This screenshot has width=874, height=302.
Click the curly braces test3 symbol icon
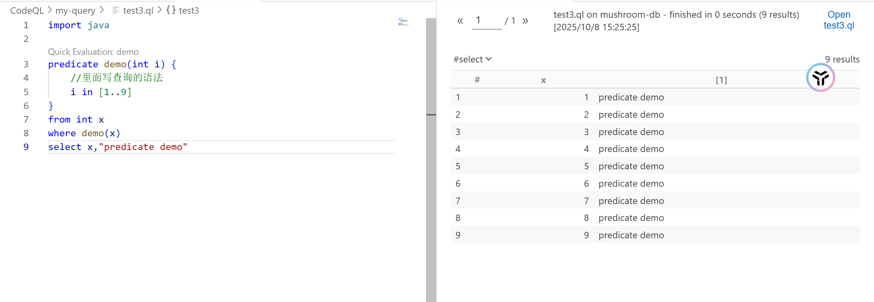(x=171, y=10)
